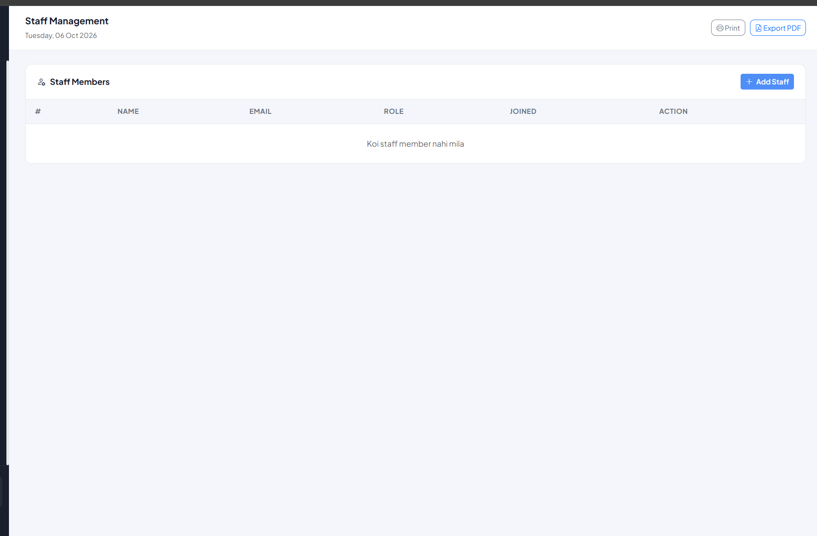Click the plus icon on Add Staff

point(749,81)
